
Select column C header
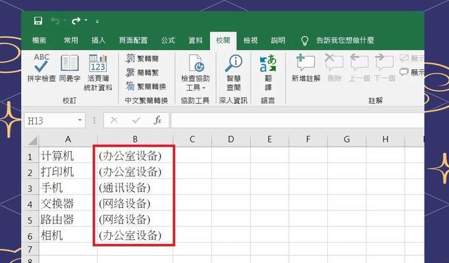[x=192, y=139]
